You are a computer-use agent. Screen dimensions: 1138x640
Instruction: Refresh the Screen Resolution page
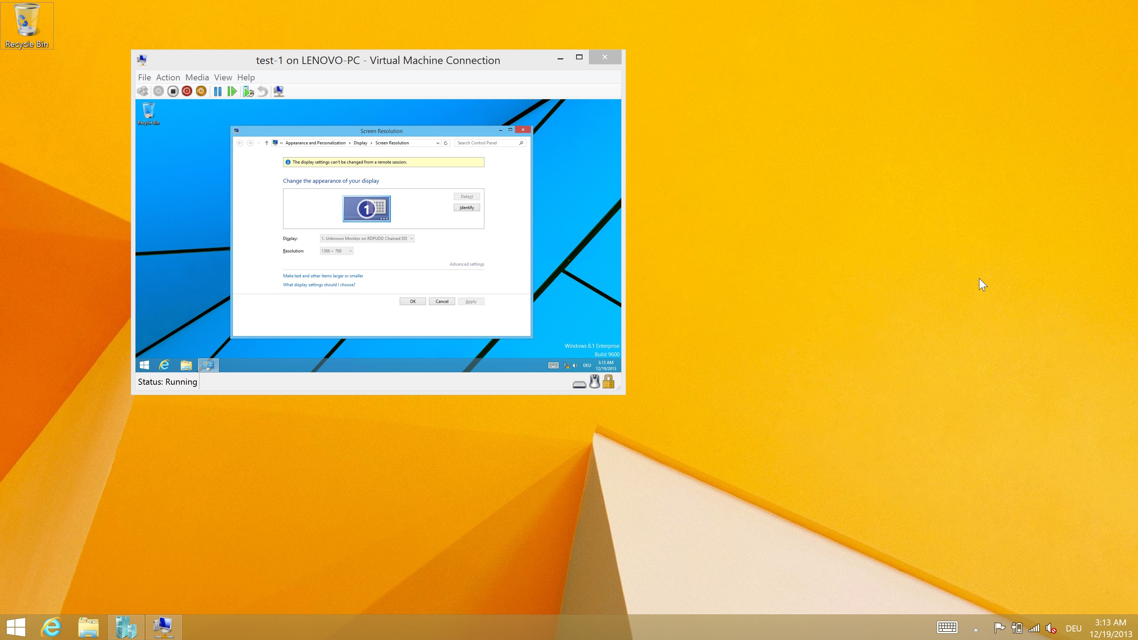(446, 143)
